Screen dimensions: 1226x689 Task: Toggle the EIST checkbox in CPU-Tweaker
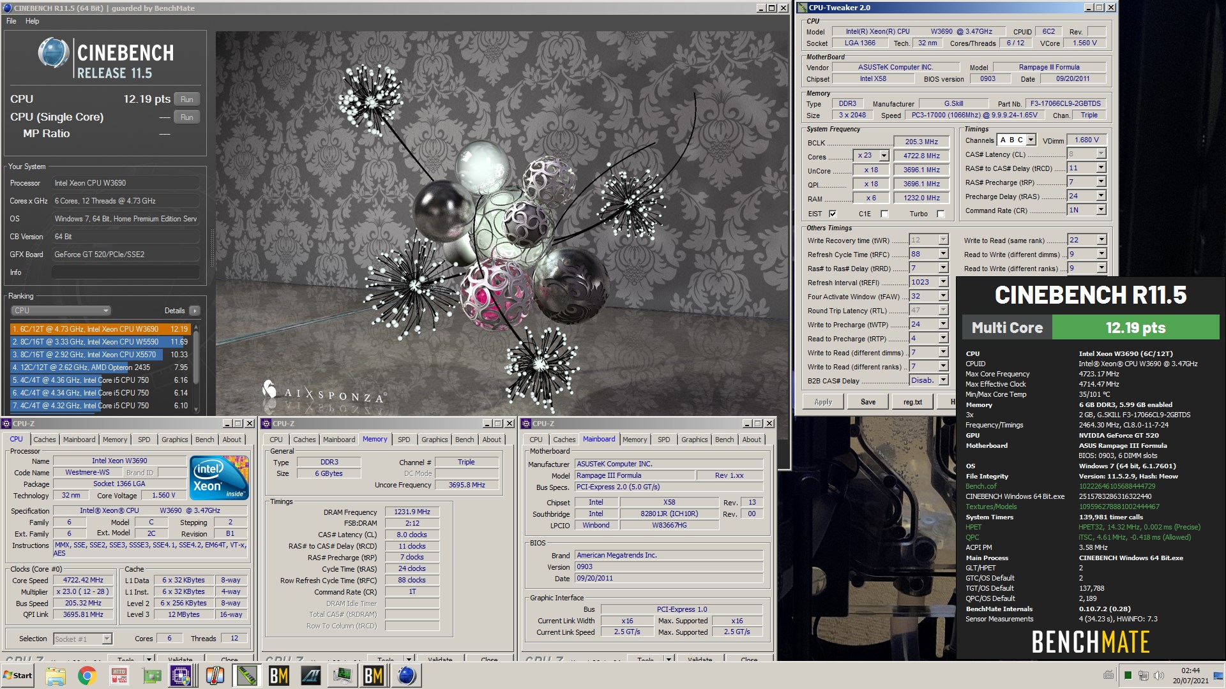833,214
